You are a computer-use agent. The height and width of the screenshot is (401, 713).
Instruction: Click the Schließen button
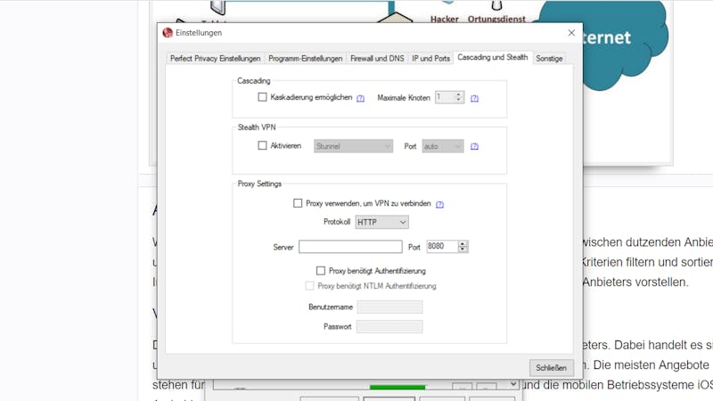point(551,367)
